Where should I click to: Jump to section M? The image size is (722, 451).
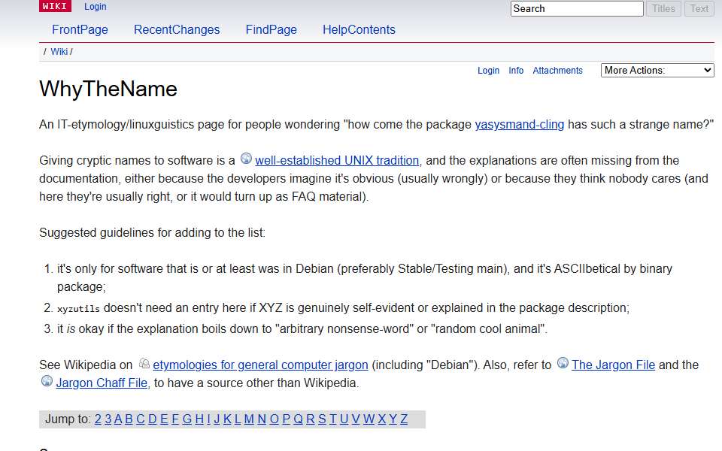(249, 419)
